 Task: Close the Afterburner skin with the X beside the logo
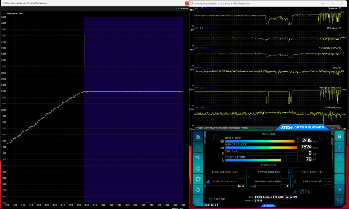(x=339, y=128)
